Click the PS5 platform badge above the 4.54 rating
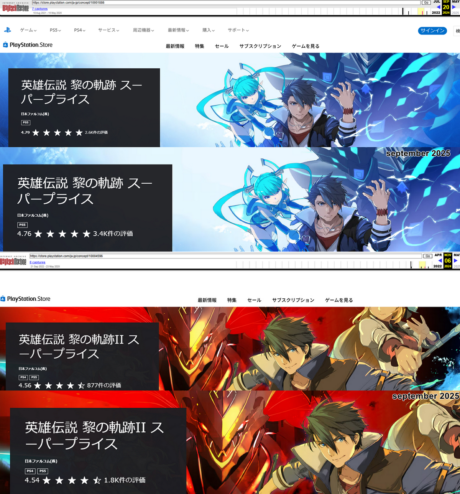Screen dimensions: 460x494 pos(43,471)
